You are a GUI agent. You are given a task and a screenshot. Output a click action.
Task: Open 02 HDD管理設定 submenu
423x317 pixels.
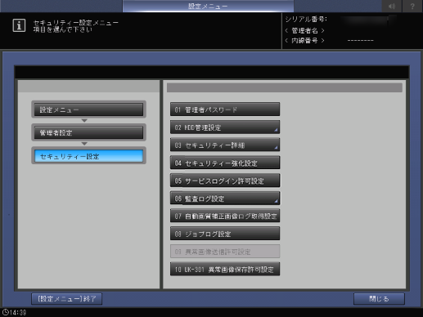[225, 127]
